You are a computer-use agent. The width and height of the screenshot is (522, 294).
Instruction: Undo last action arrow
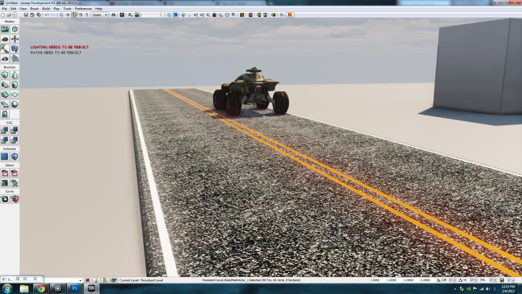(x=47, y=15)
